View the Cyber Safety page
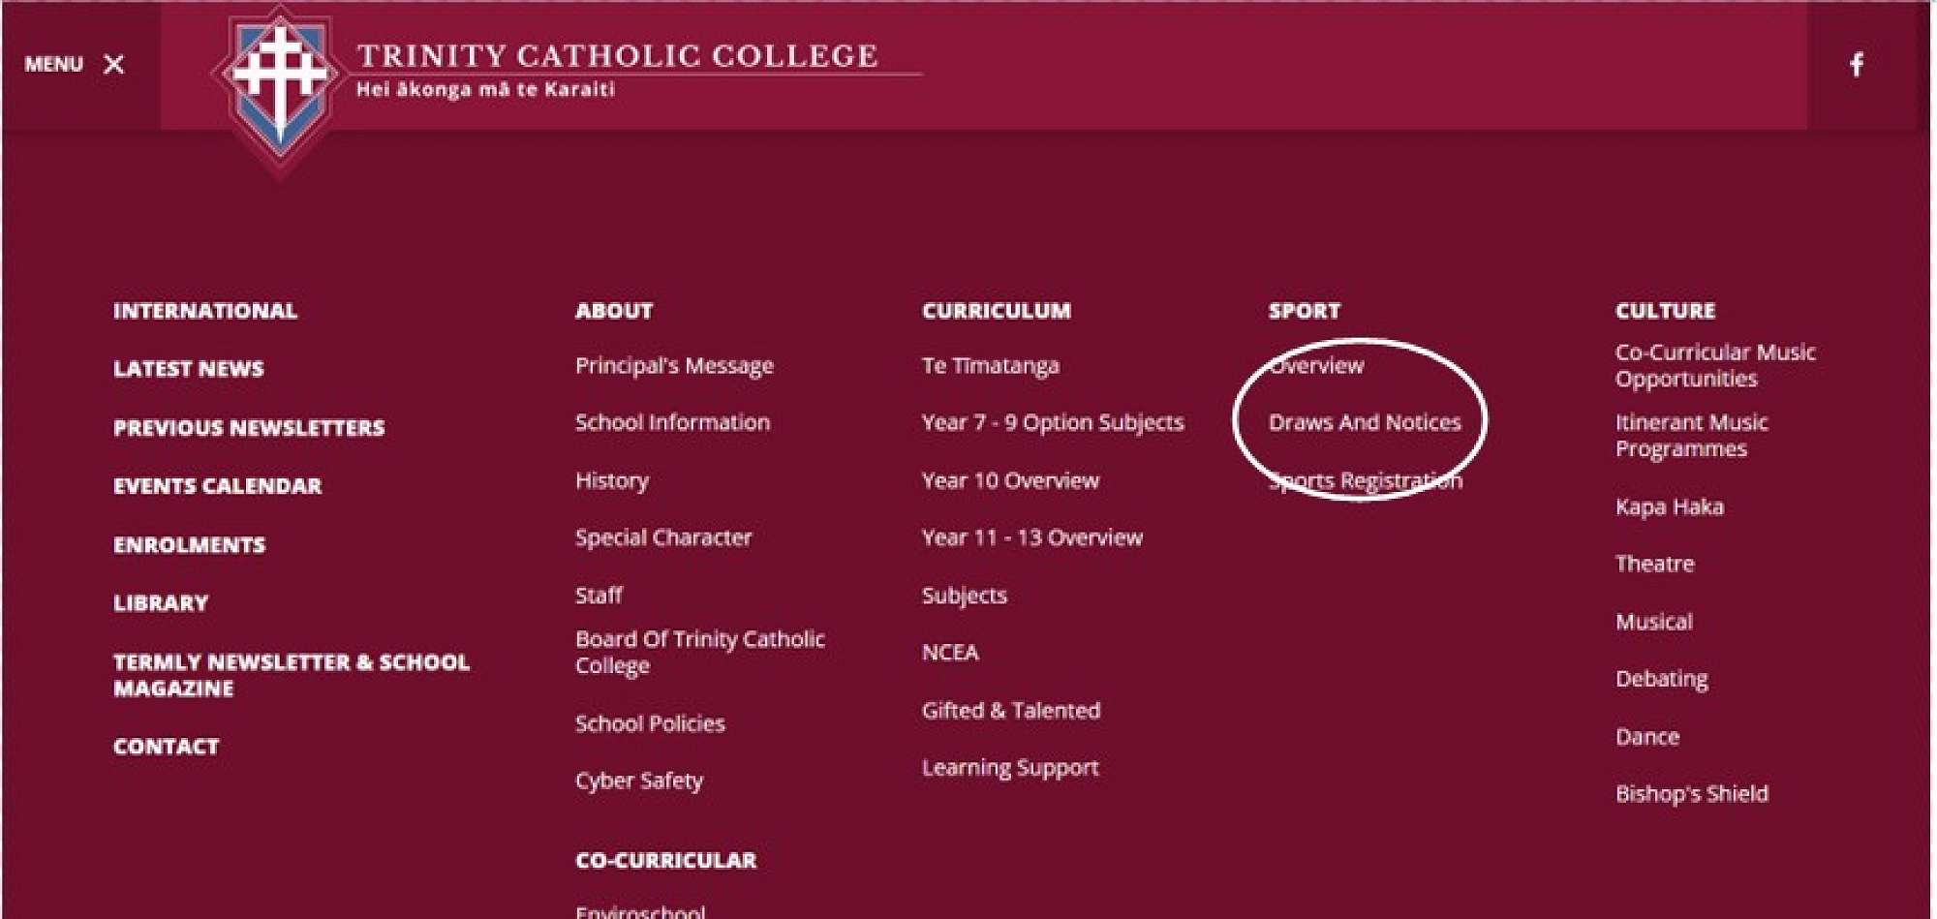1937x919 pixels. coord(639,781)
